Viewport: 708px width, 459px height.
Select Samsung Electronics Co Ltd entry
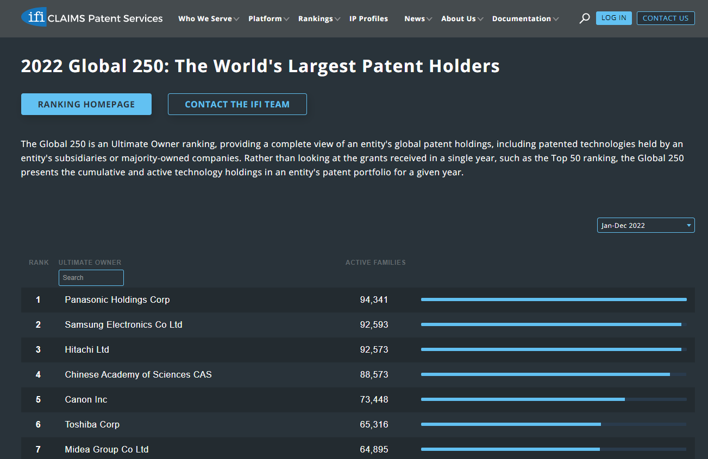pos(123,324)
